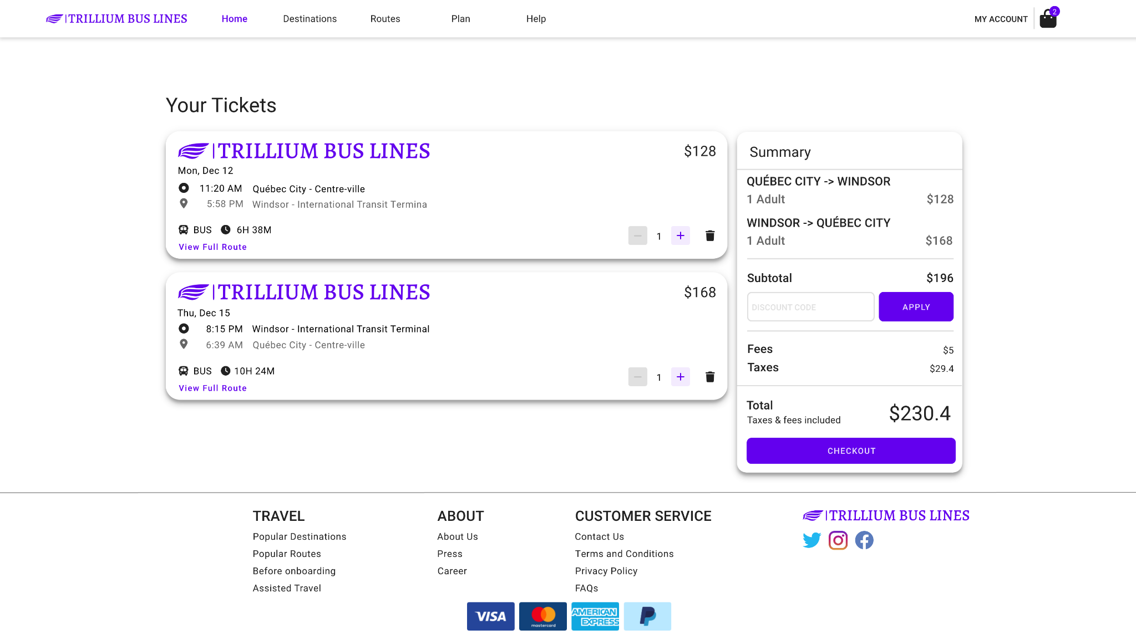
Task: Open the Terms and Conditions link
Action: 624,554
